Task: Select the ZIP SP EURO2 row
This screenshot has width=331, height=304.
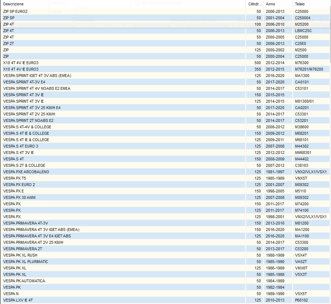Action: tap(165, 11)
